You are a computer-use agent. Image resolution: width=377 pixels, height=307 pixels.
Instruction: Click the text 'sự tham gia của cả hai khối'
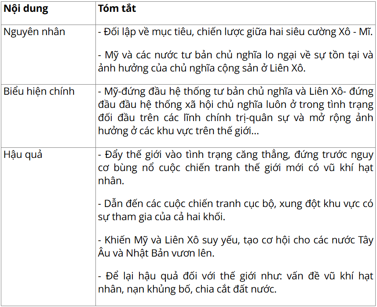click(x=161, y=217)
